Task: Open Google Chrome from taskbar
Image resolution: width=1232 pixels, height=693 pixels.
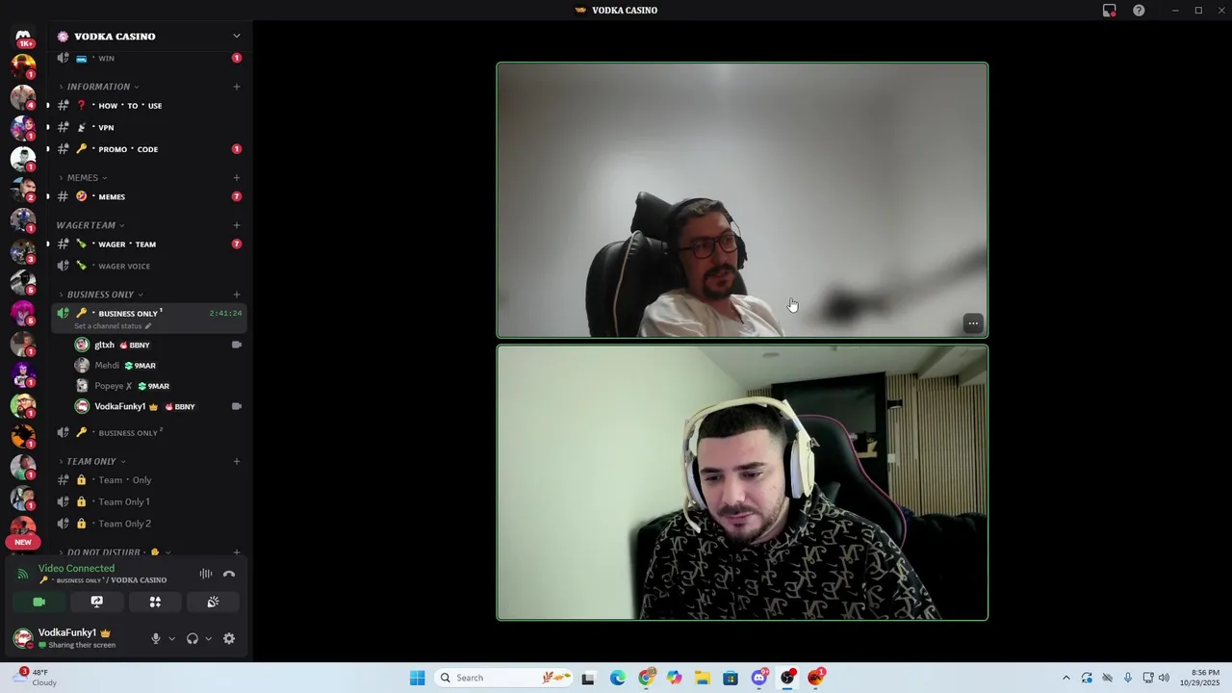Action: [x=646, y=678]
